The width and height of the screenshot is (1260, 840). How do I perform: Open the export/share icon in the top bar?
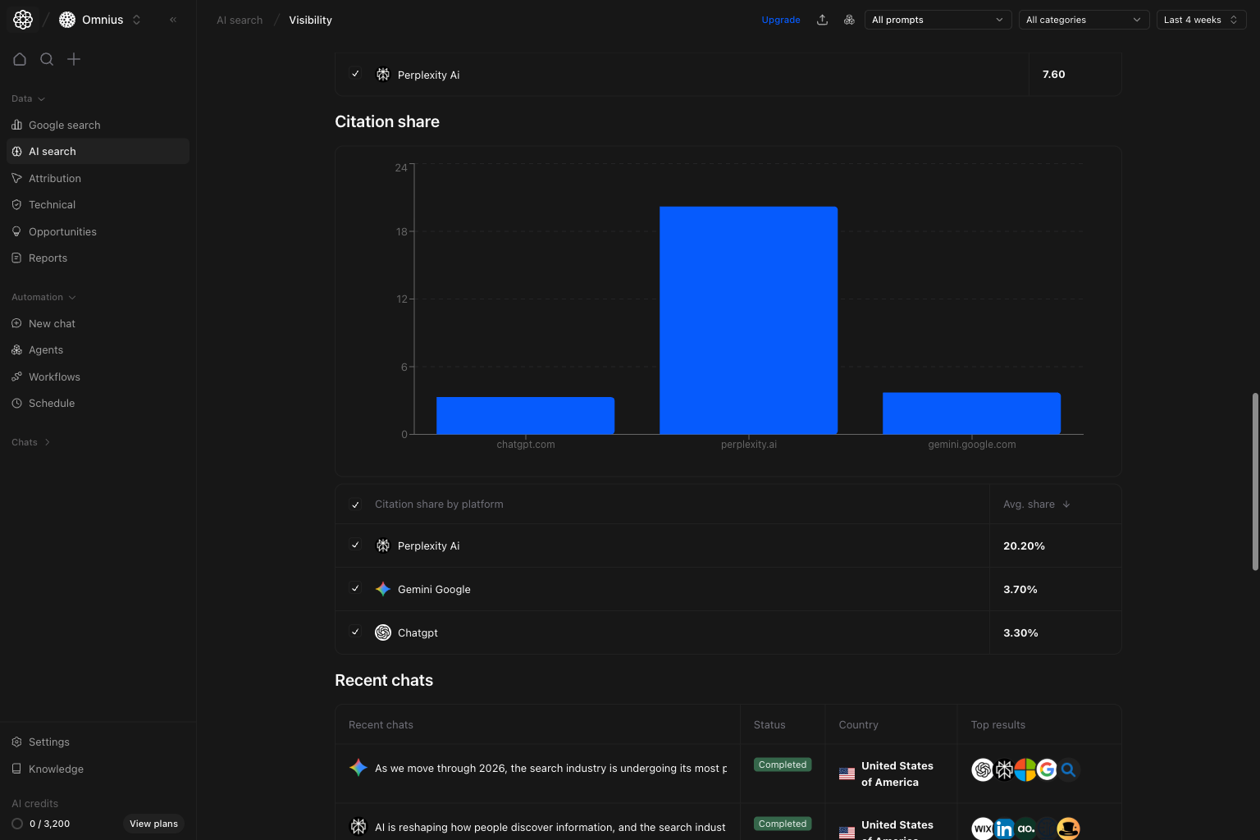pyautogui.click(x=822, y=19)
